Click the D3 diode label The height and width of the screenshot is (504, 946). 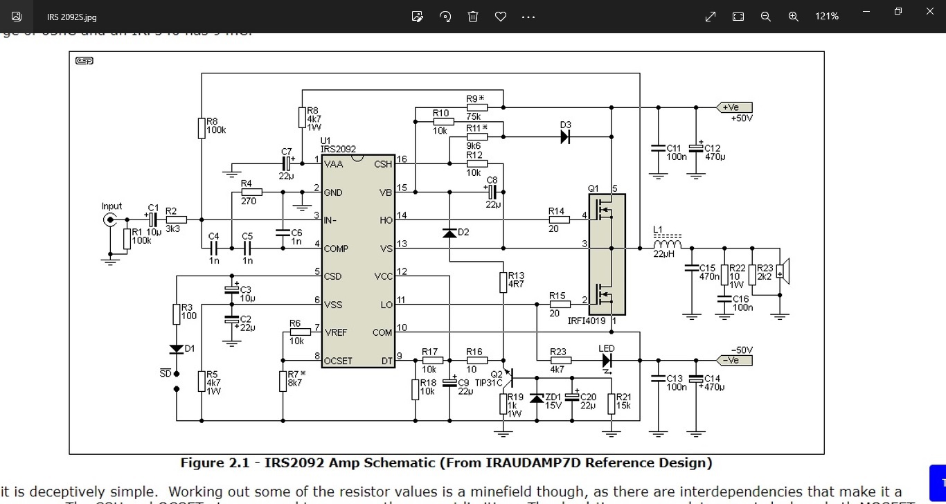(x=566, y=125)
